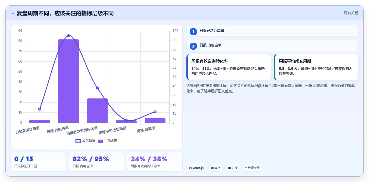This screenshot has height=182, width=369.
Task: Click the 当前表现 legend text
Action: (111, 141)
